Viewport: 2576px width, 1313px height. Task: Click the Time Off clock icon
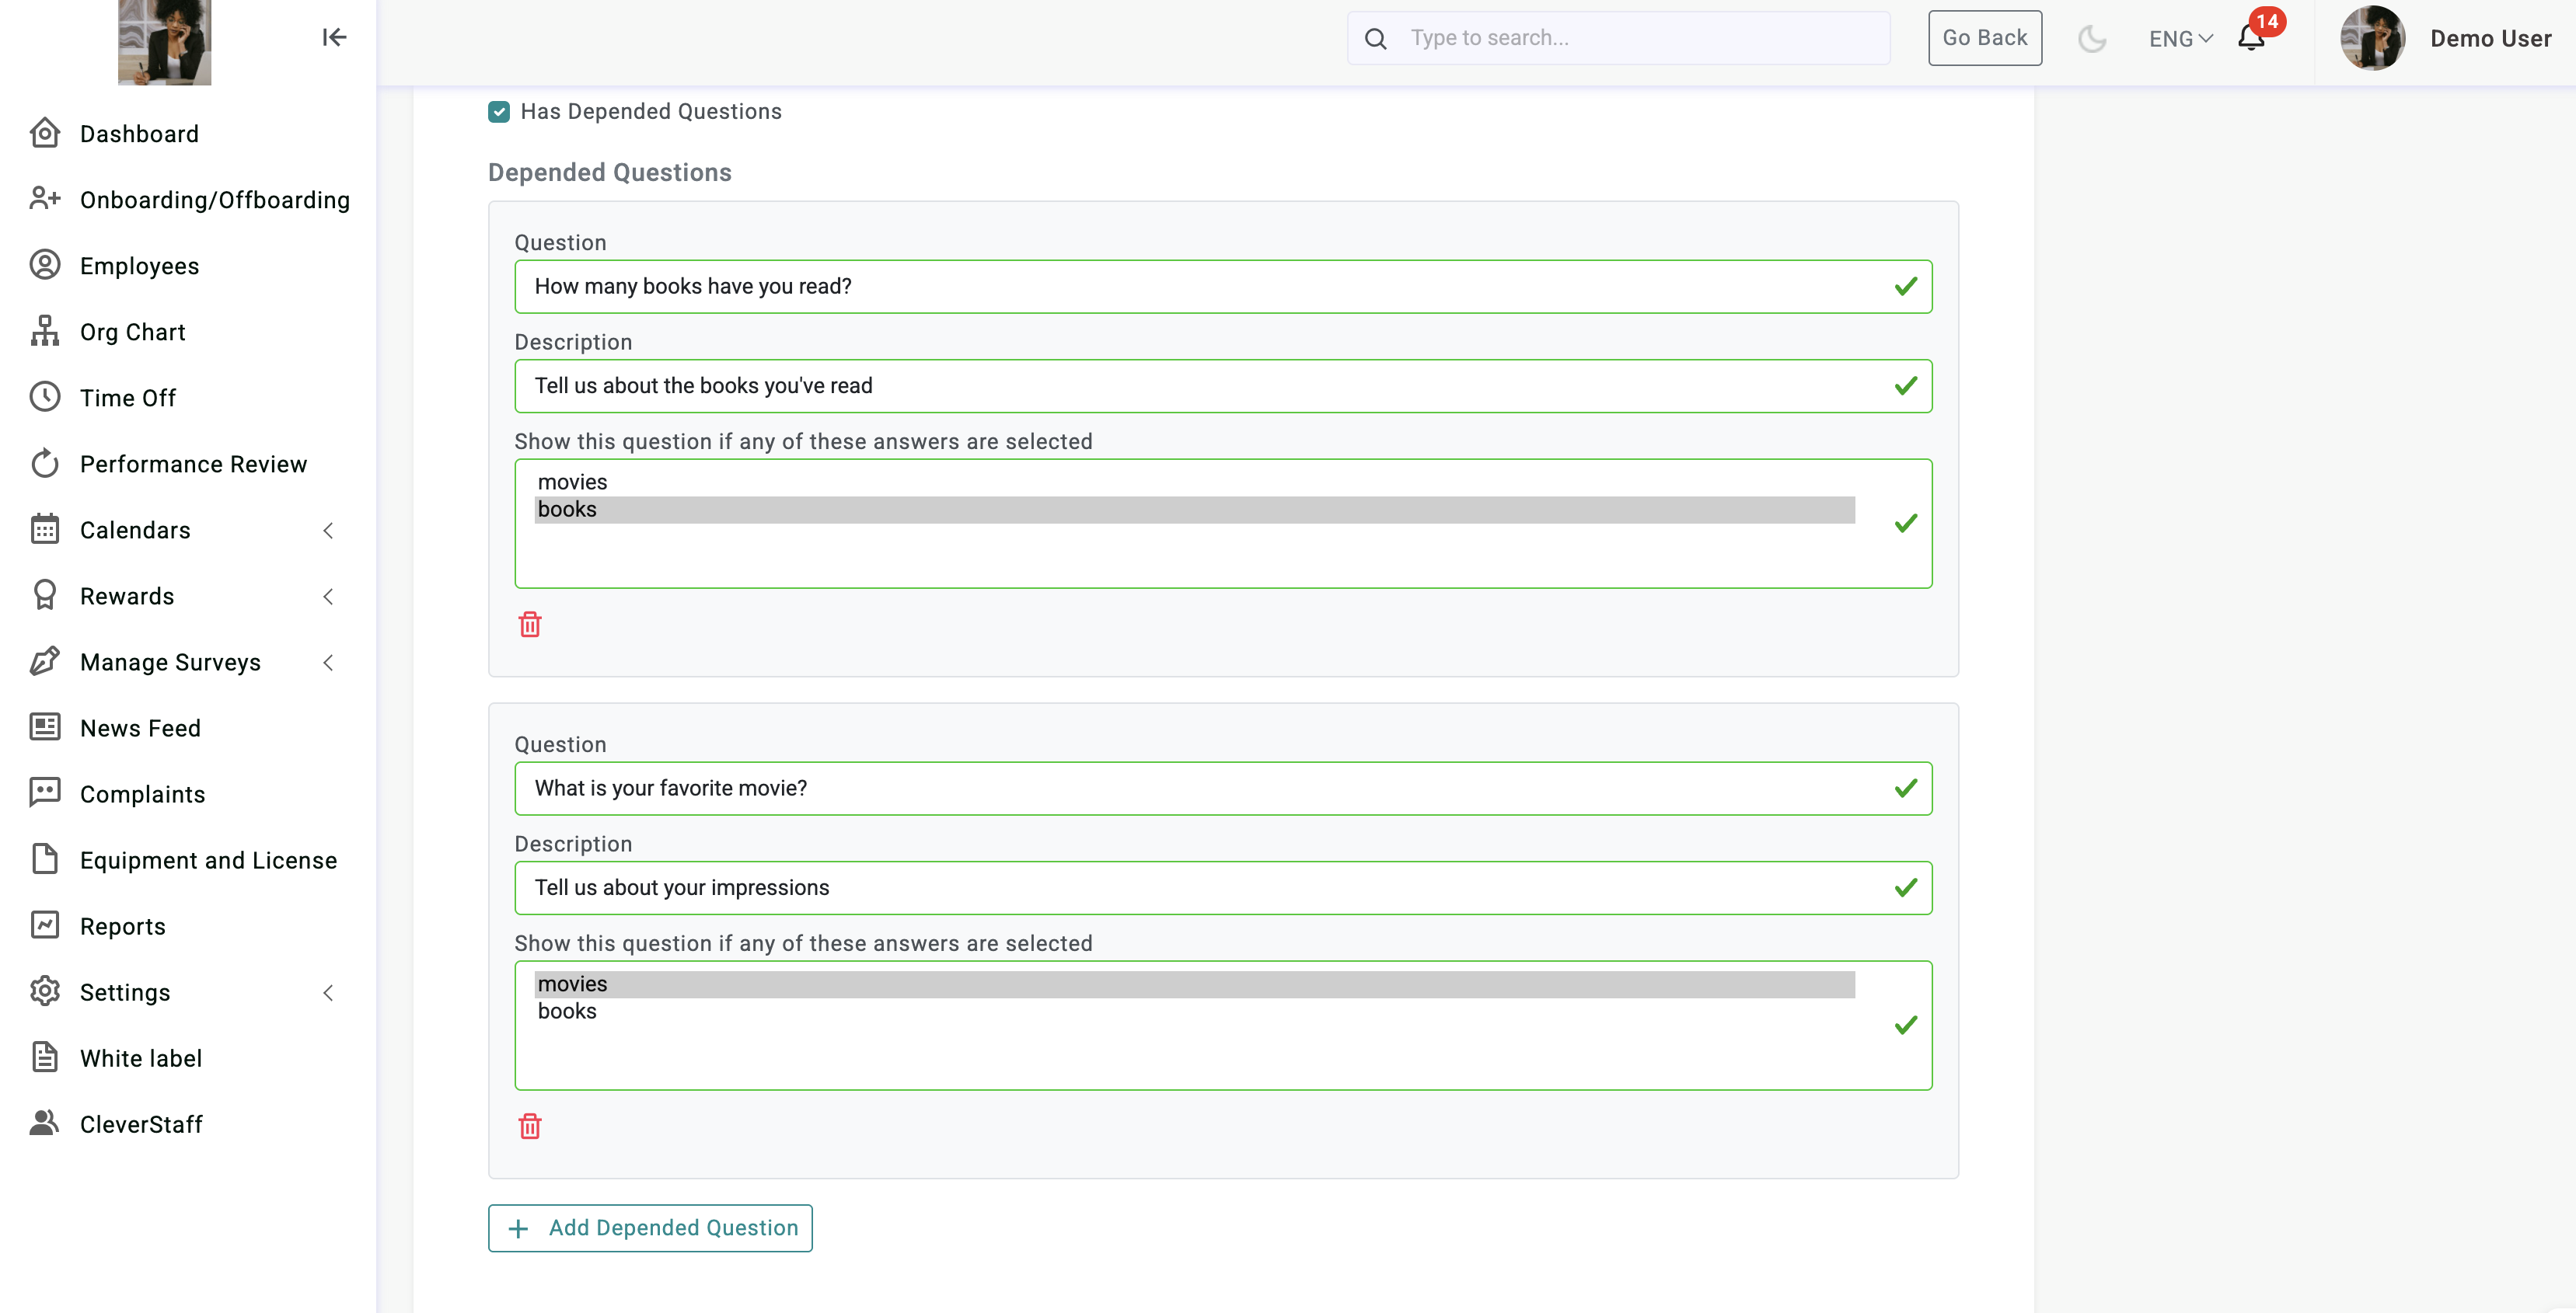(x=45, y=397)
